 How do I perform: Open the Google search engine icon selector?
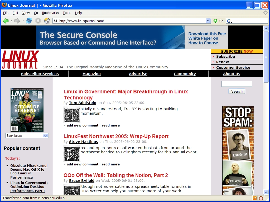(229, 21)
